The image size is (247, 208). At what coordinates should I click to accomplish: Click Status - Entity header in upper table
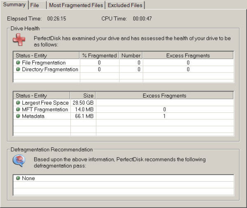[x=46, y=56]
